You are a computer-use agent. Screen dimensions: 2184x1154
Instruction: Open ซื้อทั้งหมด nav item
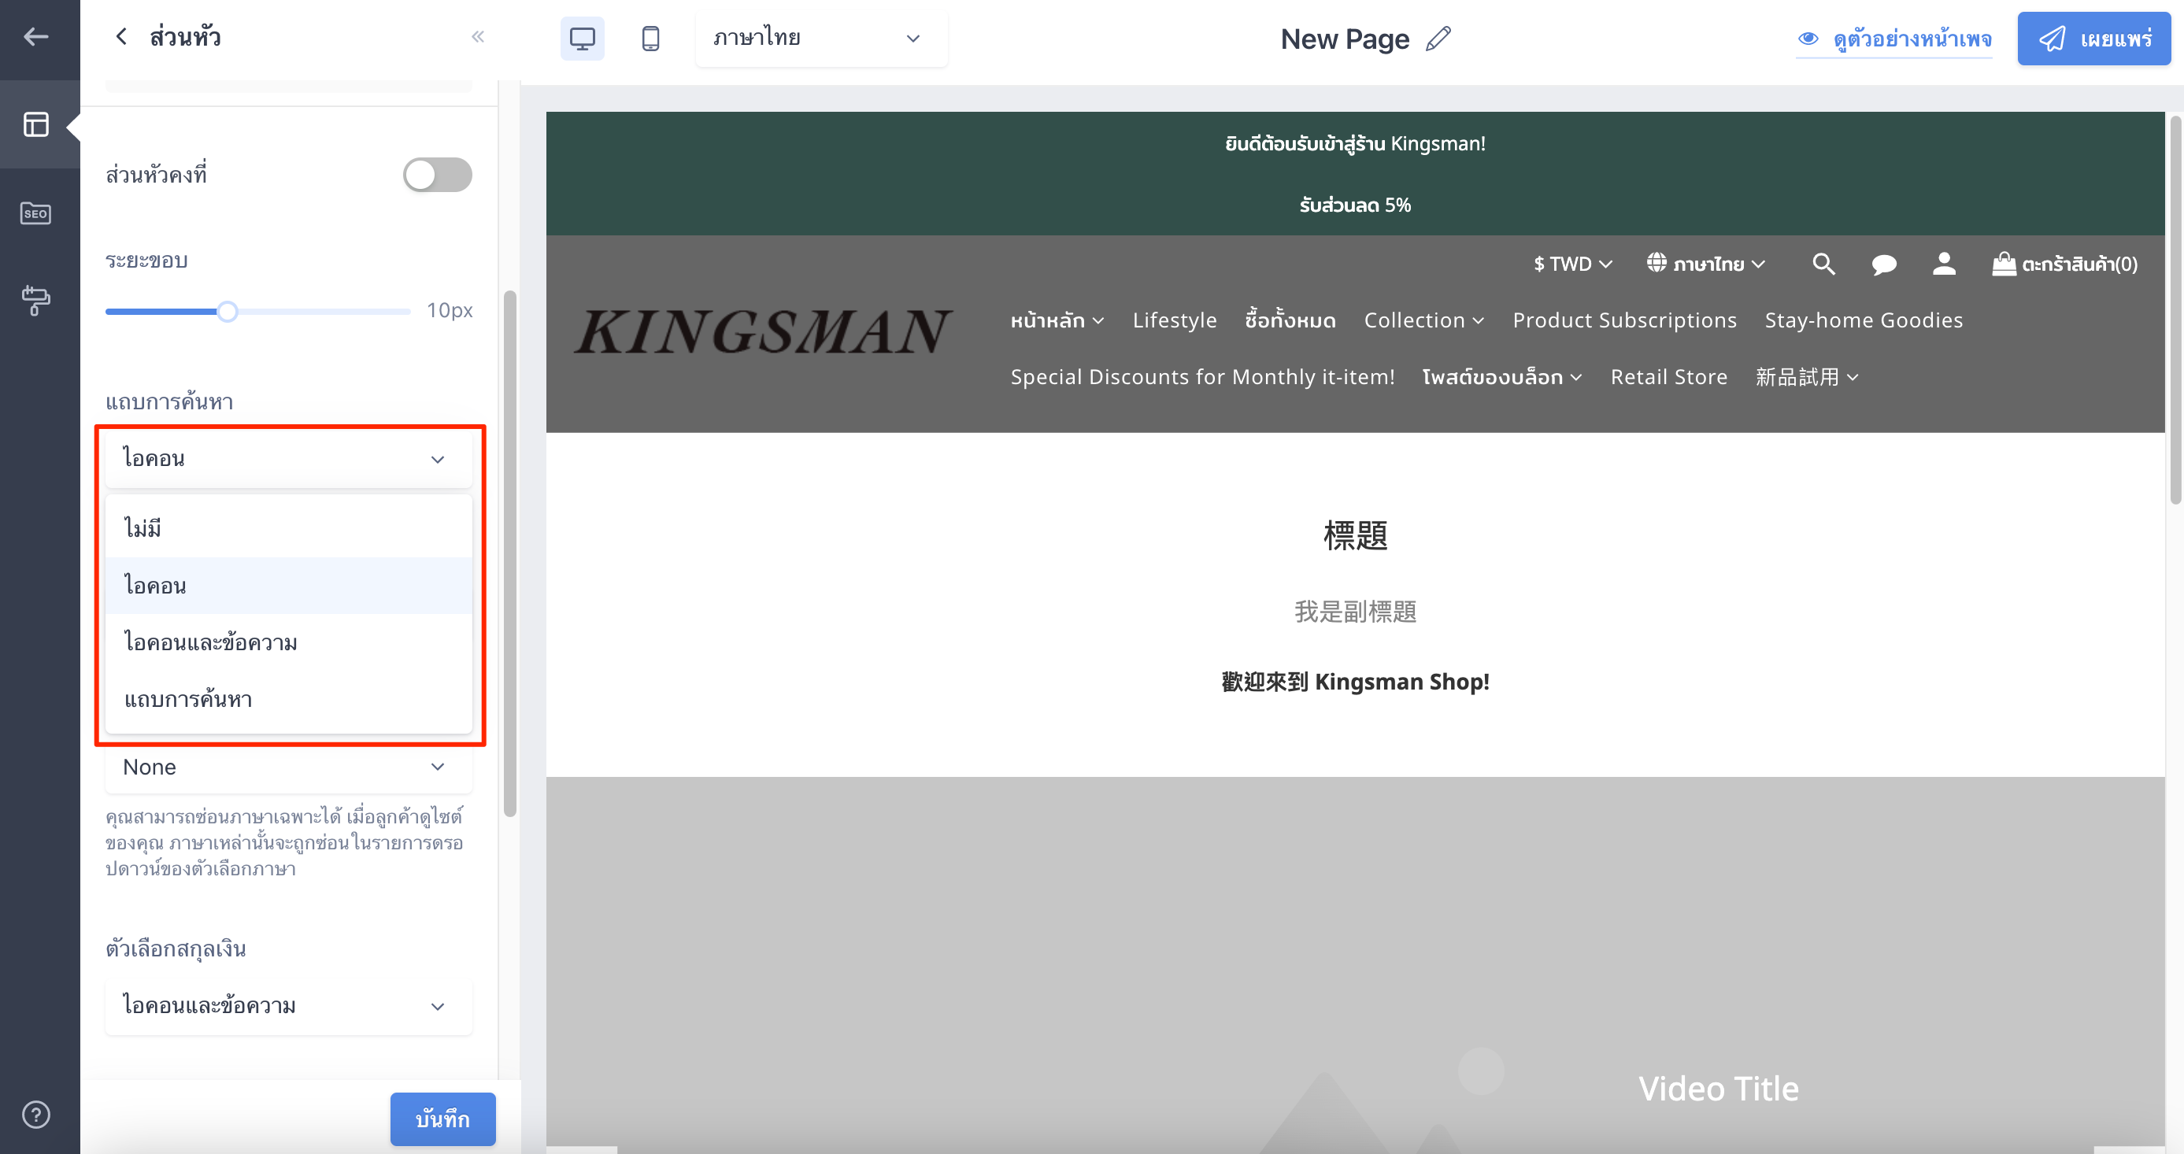coord(1290,320)
